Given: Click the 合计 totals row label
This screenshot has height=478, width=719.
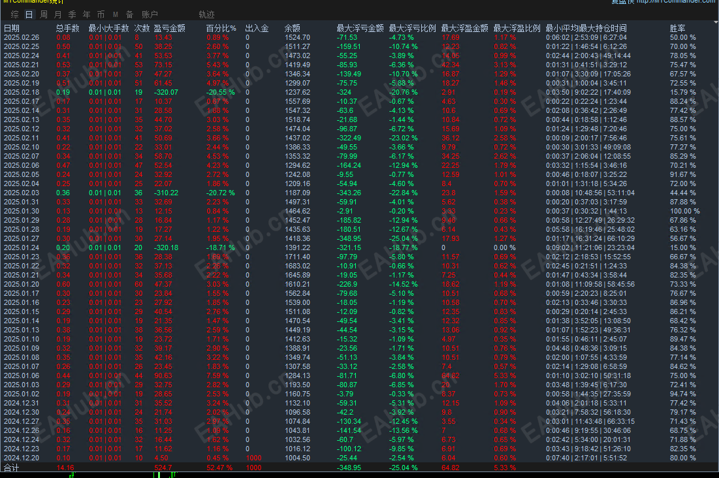Looking at the screenshot, I should click(x=12, y=468).
